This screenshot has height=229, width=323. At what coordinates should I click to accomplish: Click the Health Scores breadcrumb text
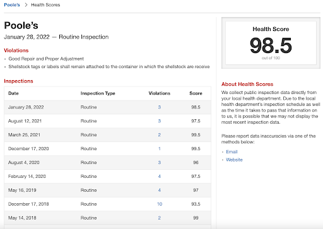[x=45, y=5]
